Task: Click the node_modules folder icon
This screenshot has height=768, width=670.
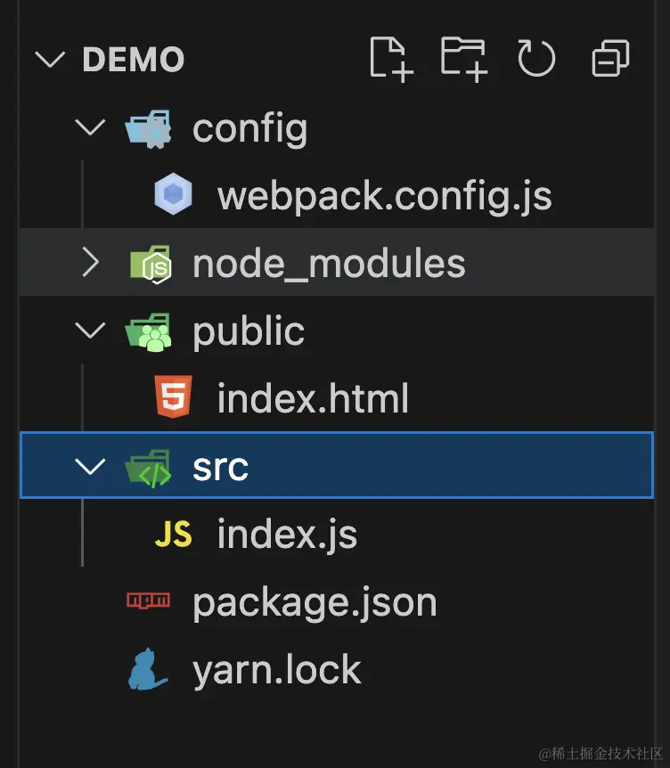Action: pyautogui.click(x=149, y=264)
